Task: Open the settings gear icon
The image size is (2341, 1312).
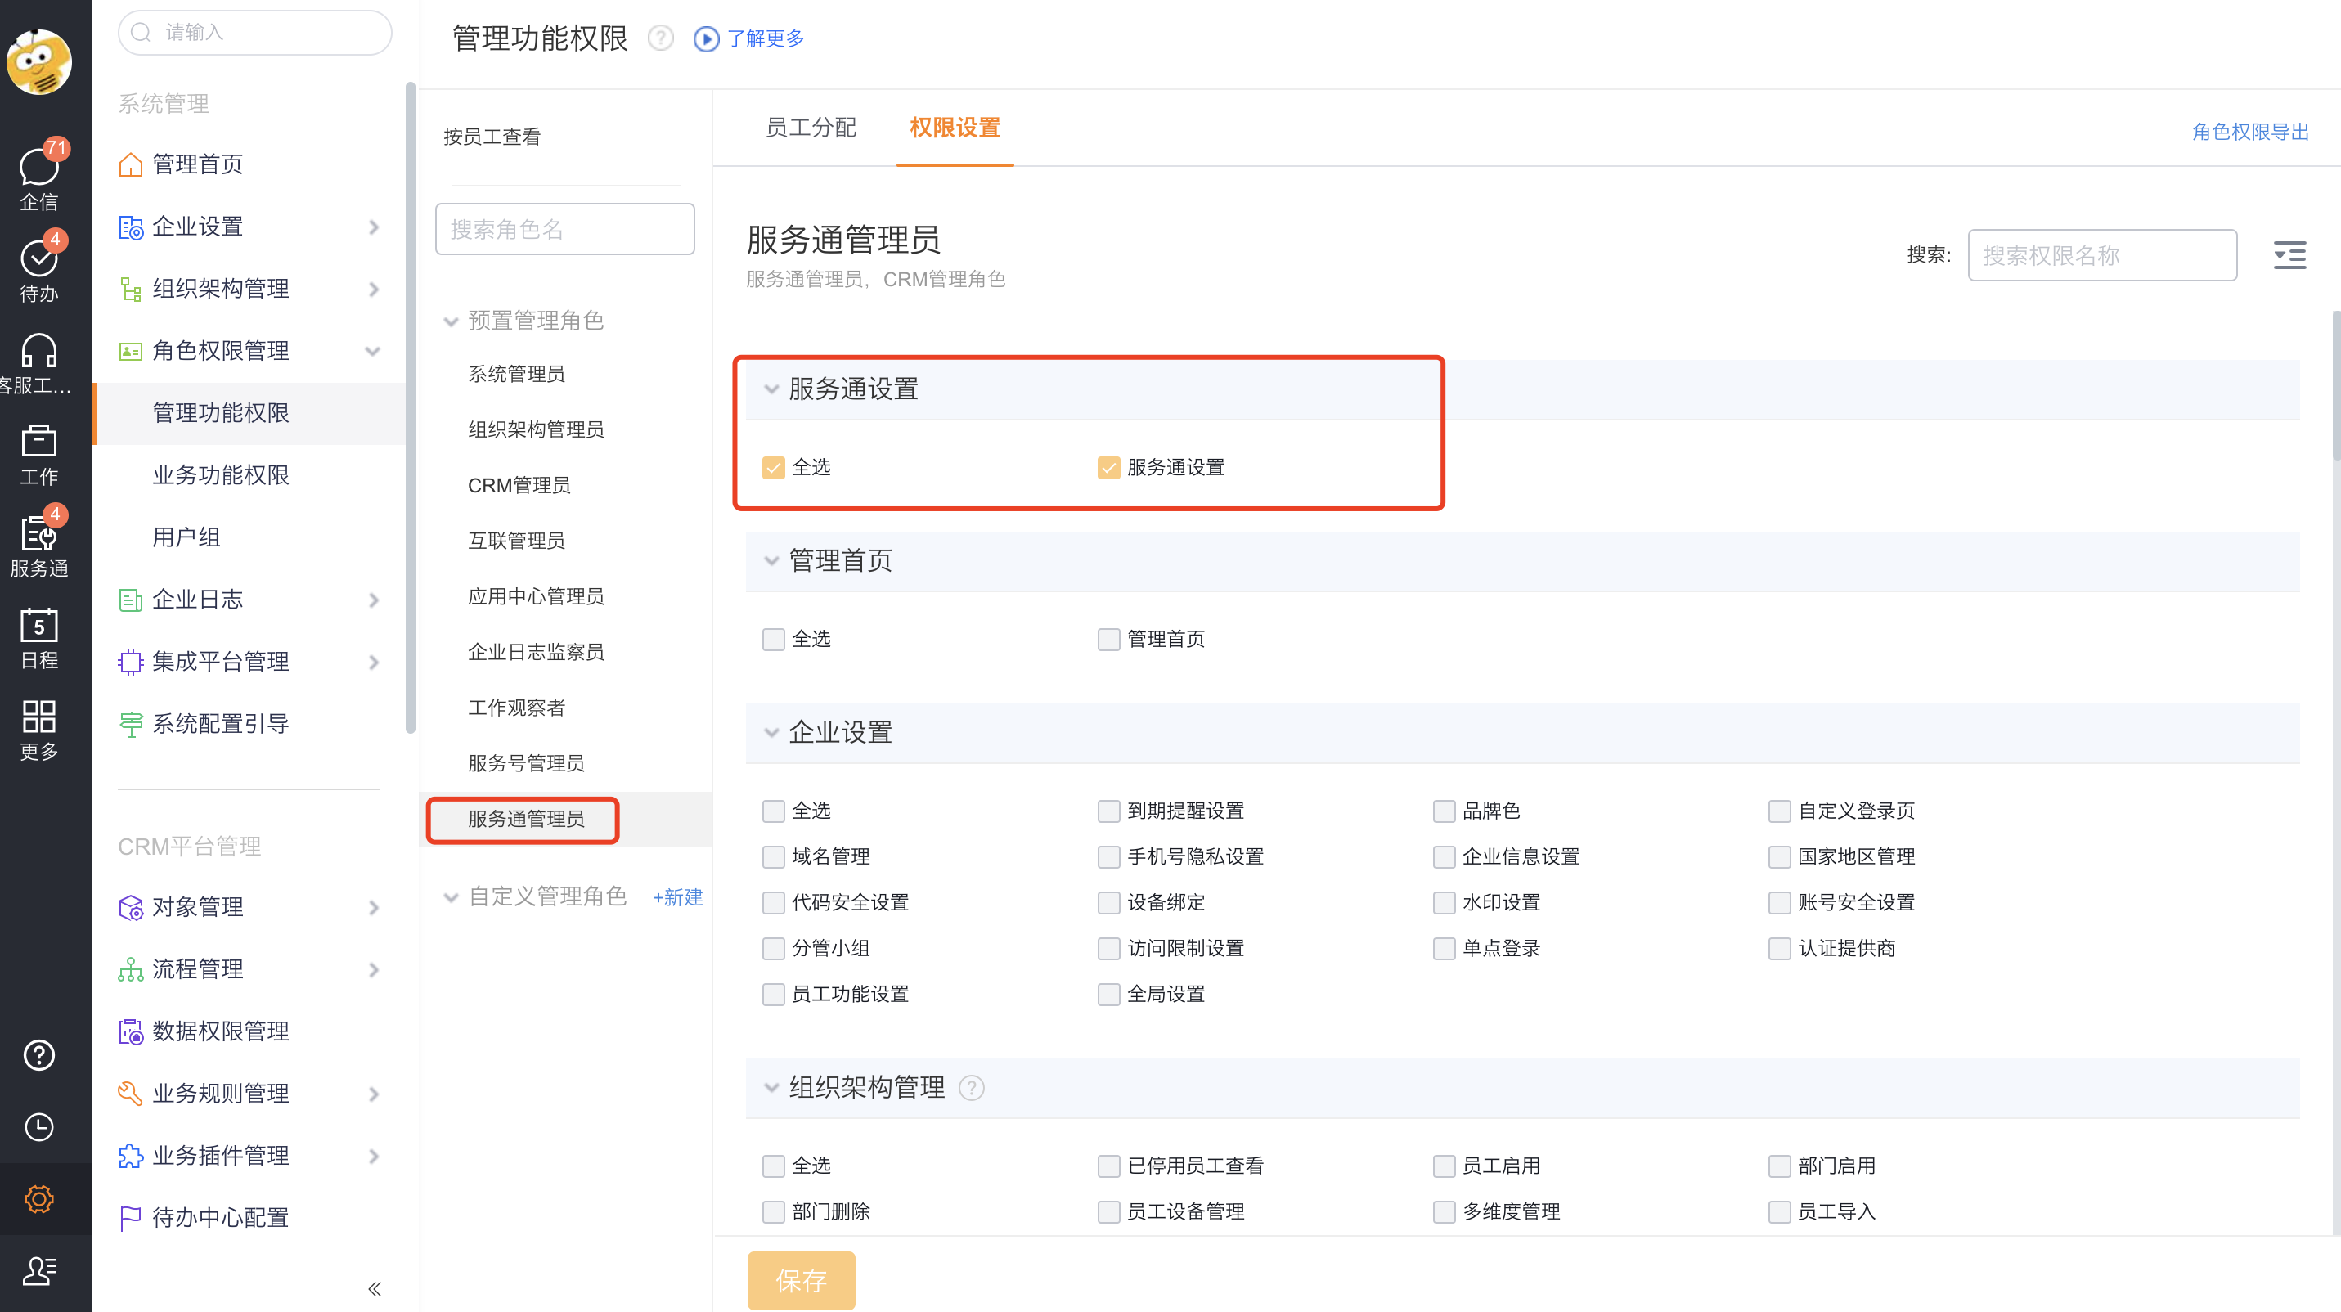Action: pyautogui.click(x=38, y=1198)
